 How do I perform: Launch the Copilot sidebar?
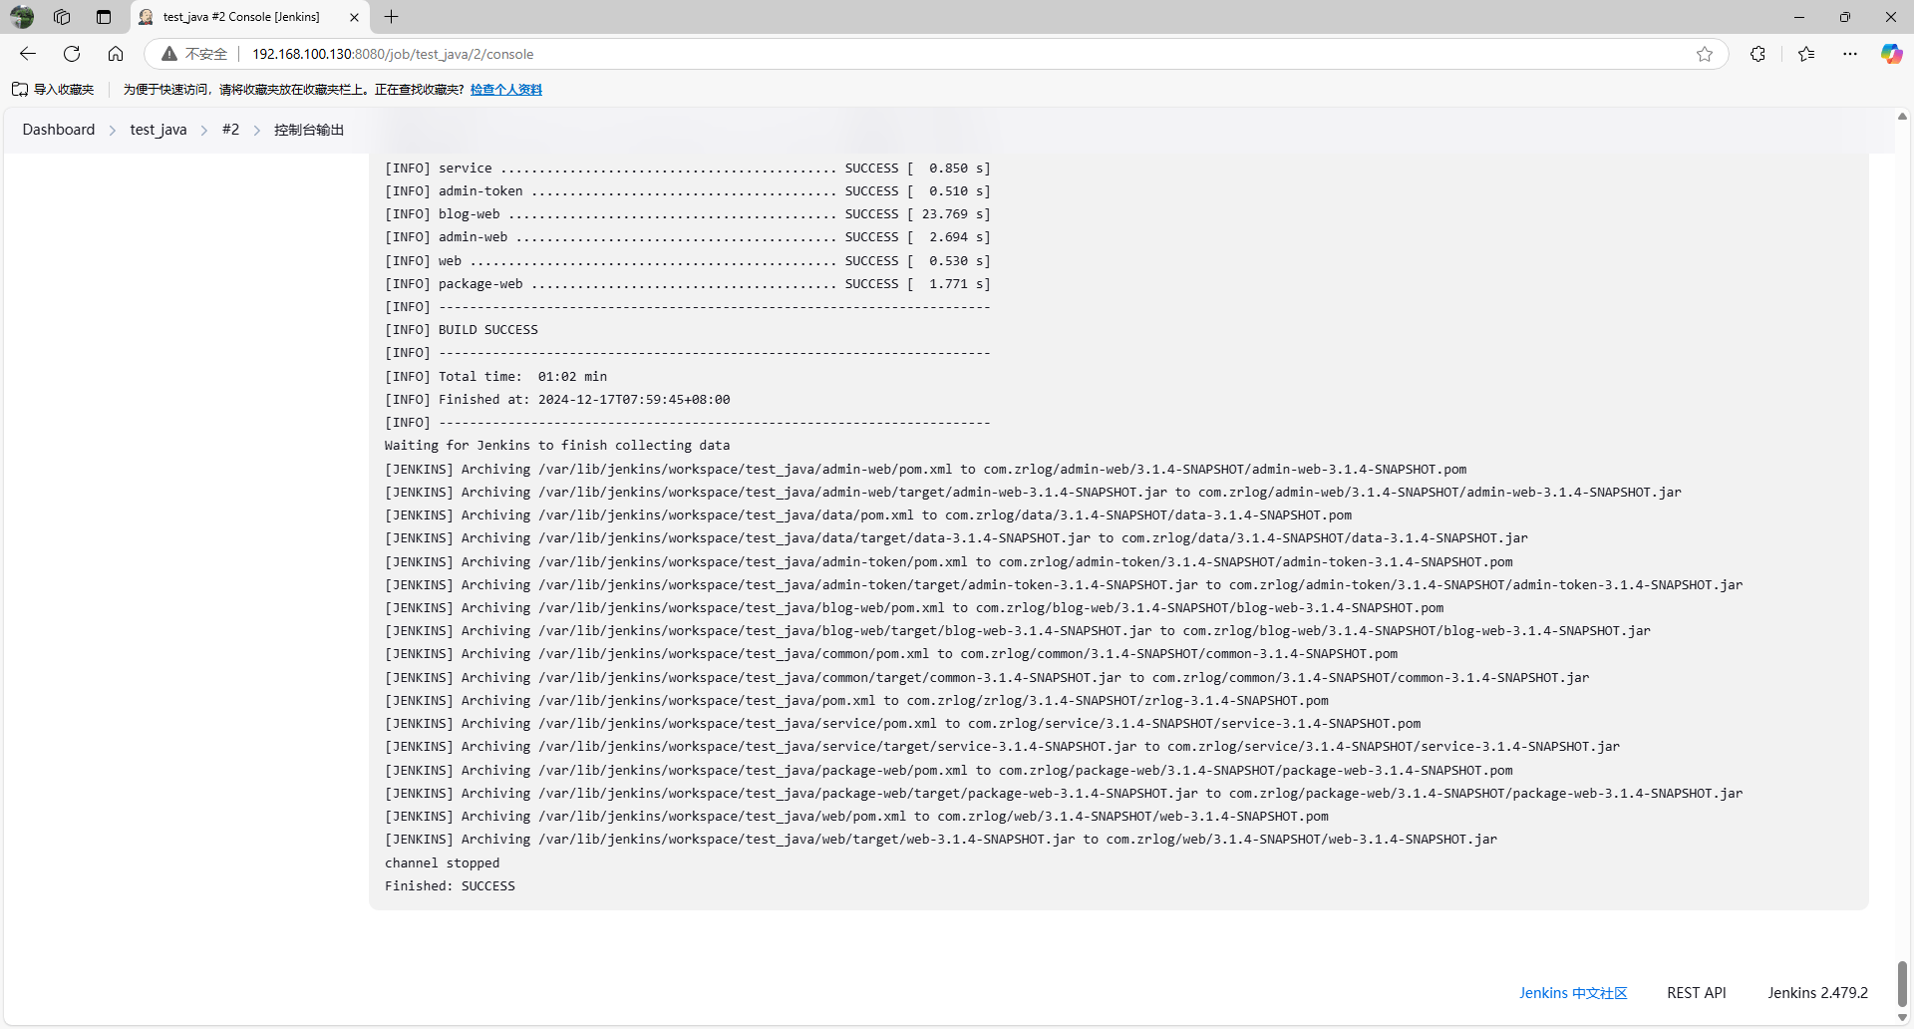click(1891, 54)
